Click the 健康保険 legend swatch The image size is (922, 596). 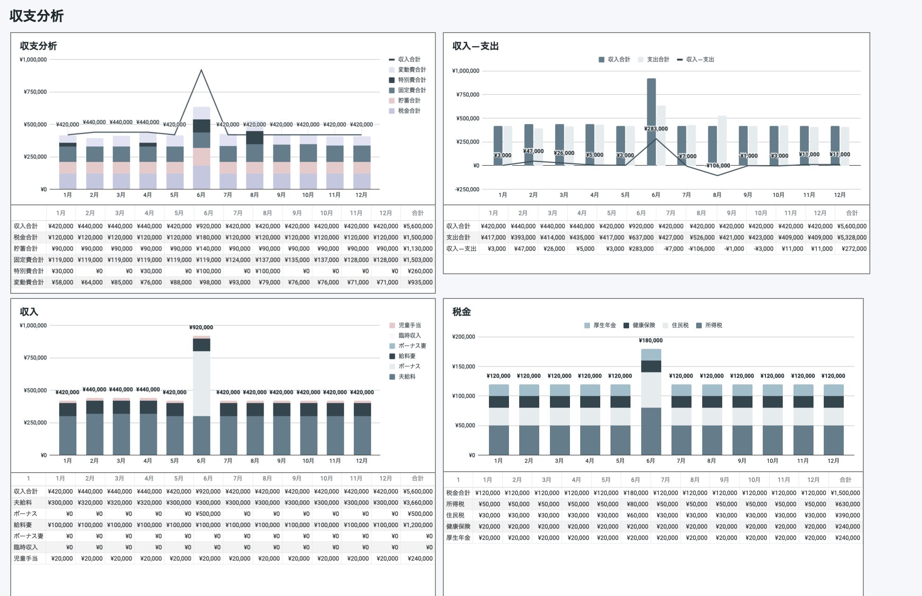(626, 325)
